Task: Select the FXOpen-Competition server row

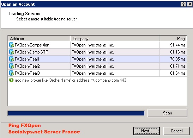Action: [97, 45]
